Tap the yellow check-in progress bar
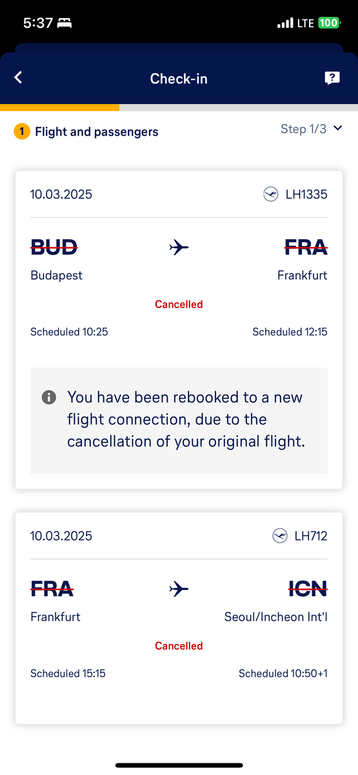The height and width of the screenshot is (775, 358). click(59, 107)
